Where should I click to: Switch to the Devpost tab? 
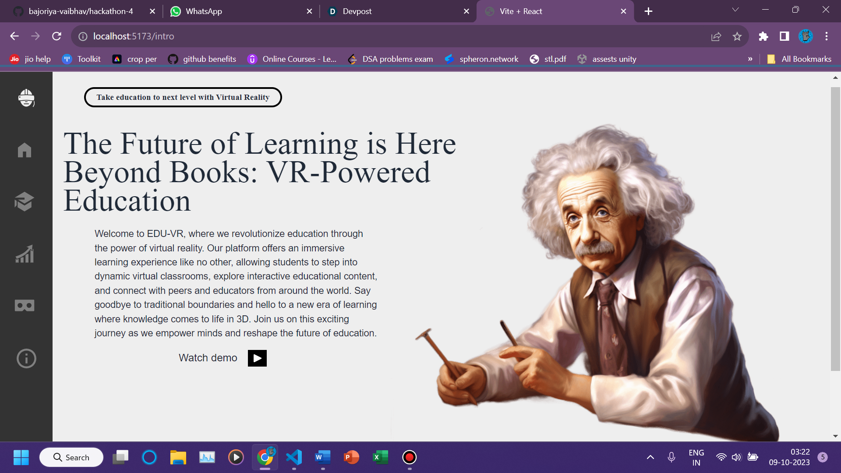394,11
